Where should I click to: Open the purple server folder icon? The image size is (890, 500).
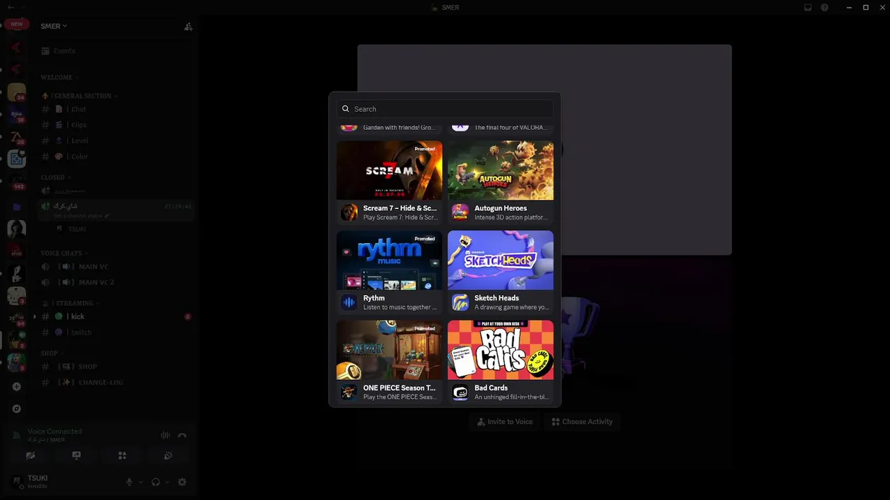(17, 206)
